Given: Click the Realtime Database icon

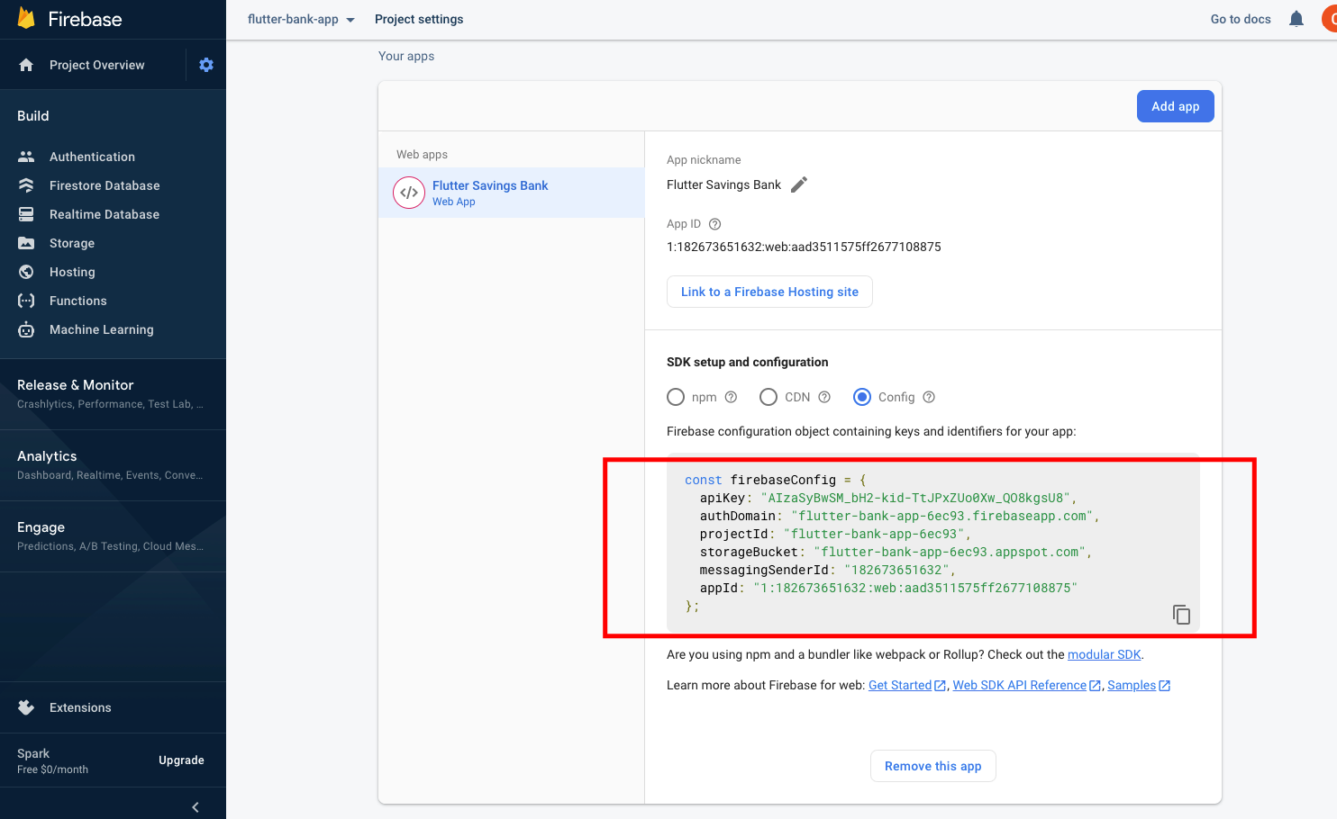Looking at the screenshot, I should (26, 214).
